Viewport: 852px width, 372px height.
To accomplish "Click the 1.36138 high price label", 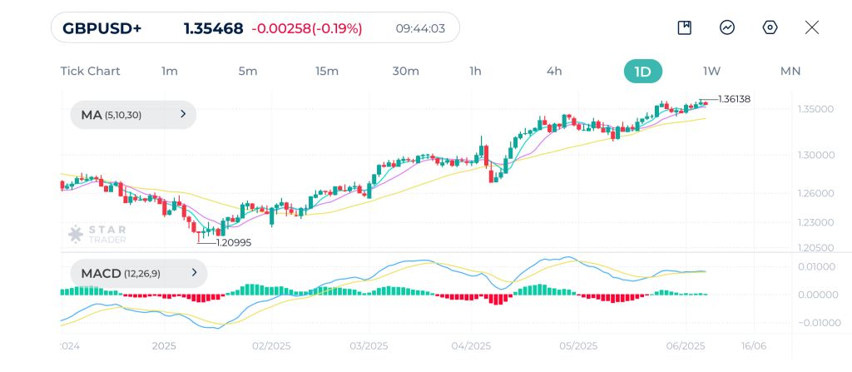I will pos(734,99).
